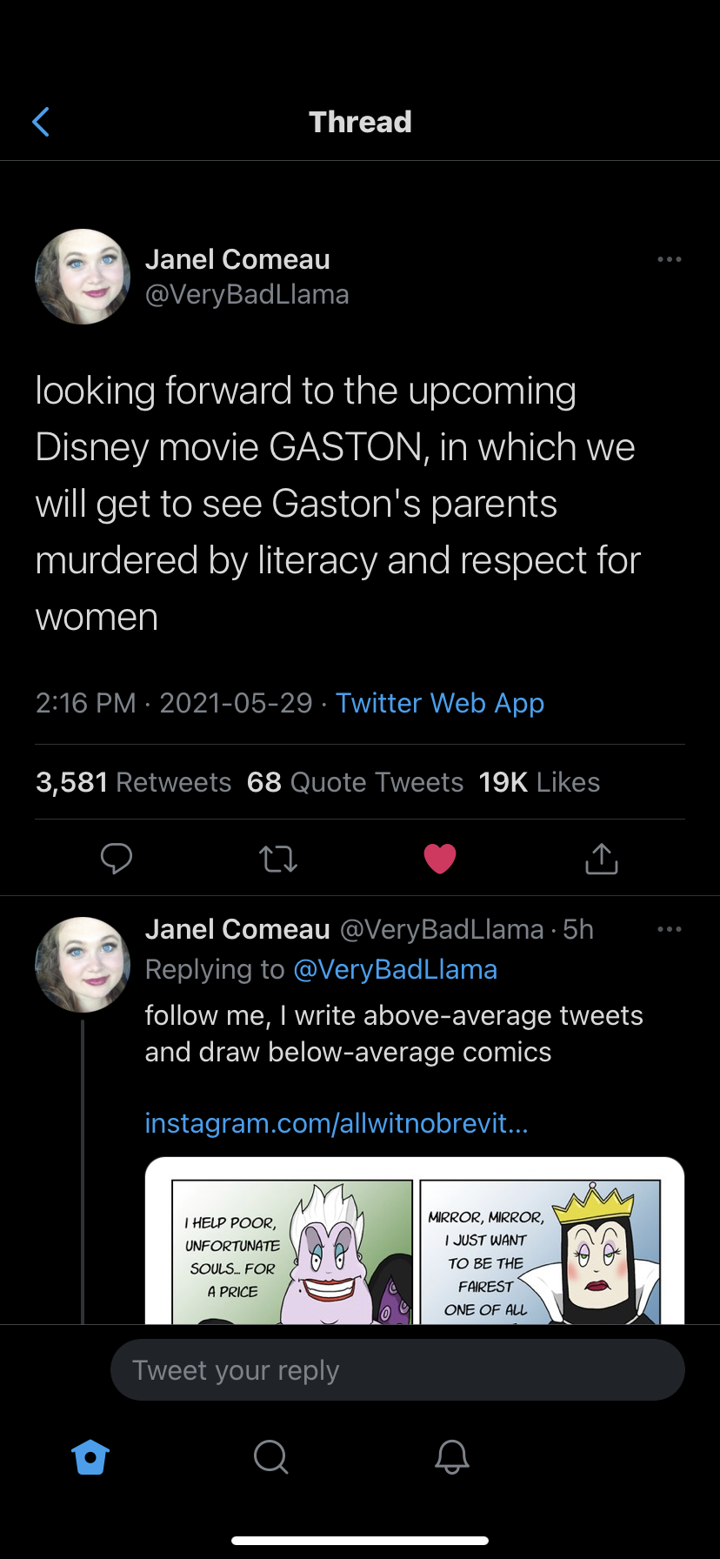720x1559 pixels.
Task: Tap Janel Comeau's profile picture in main tweet
Action: point(83,277)
